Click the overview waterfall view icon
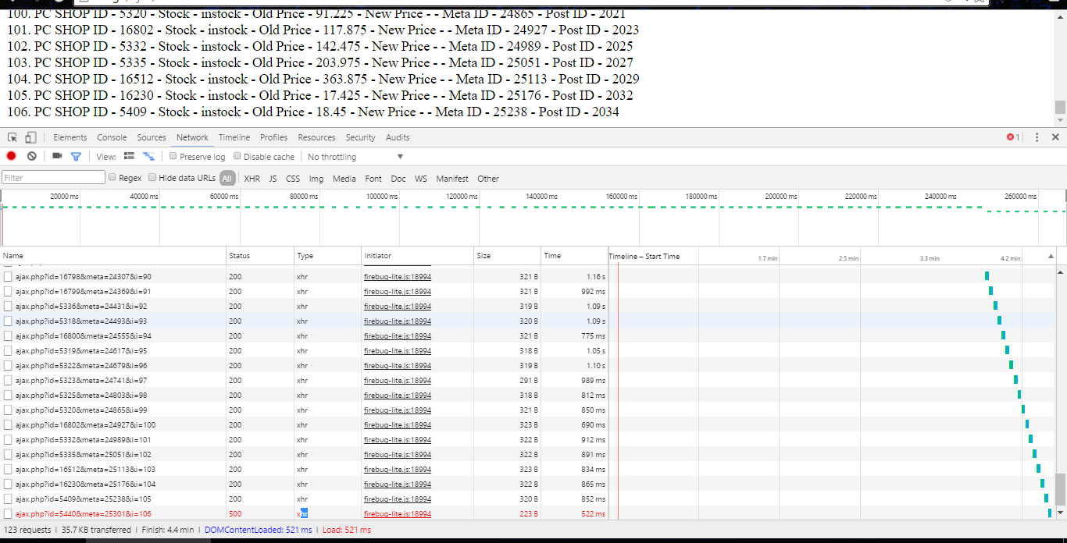1067x543 pixels. point(148,156)
